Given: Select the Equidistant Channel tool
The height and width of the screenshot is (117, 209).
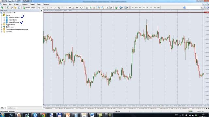Looking at the screenshot, I should point(59,8).
